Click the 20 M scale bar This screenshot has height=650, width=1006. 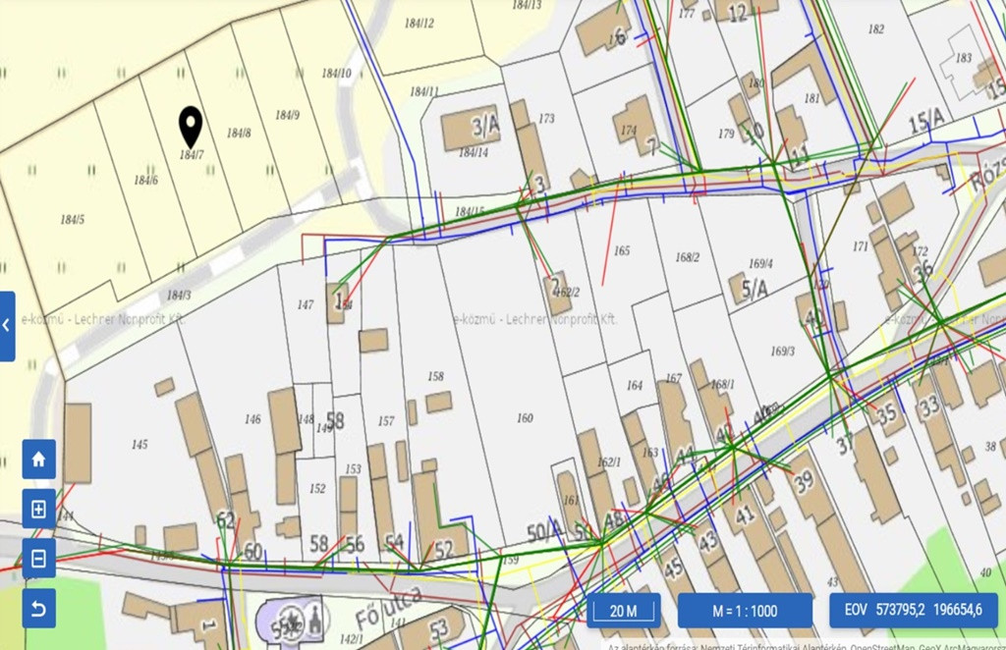pyautogui.click(x=623, y=611)
